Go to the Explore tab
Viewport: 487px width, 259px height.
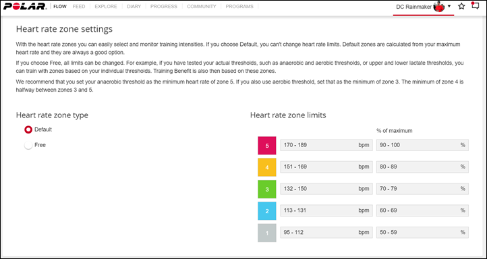click(106, 6)
